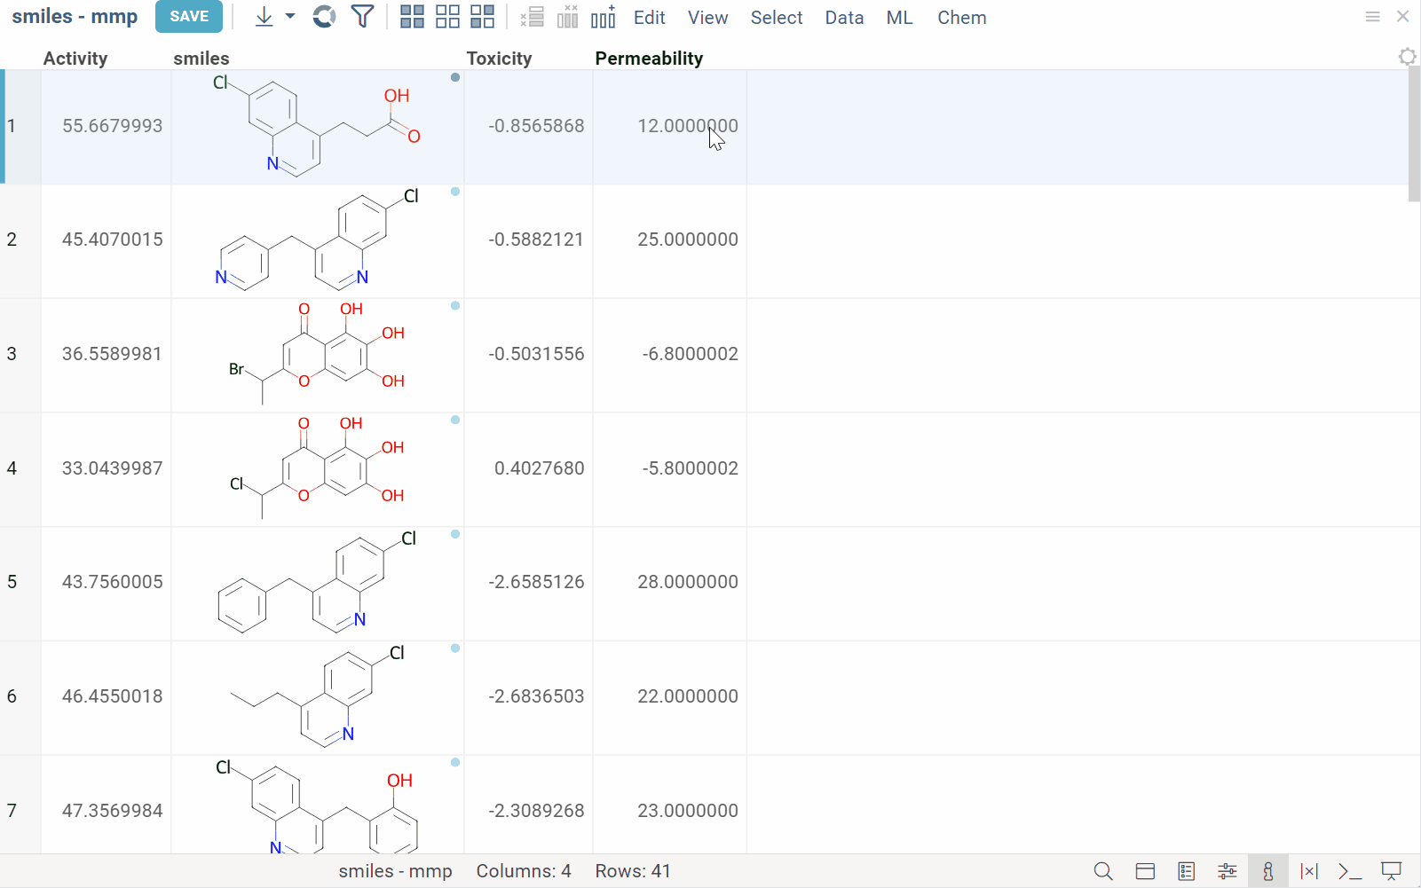Open the ML menu
The image size is (1421, 888).
(x=899, y=18)
